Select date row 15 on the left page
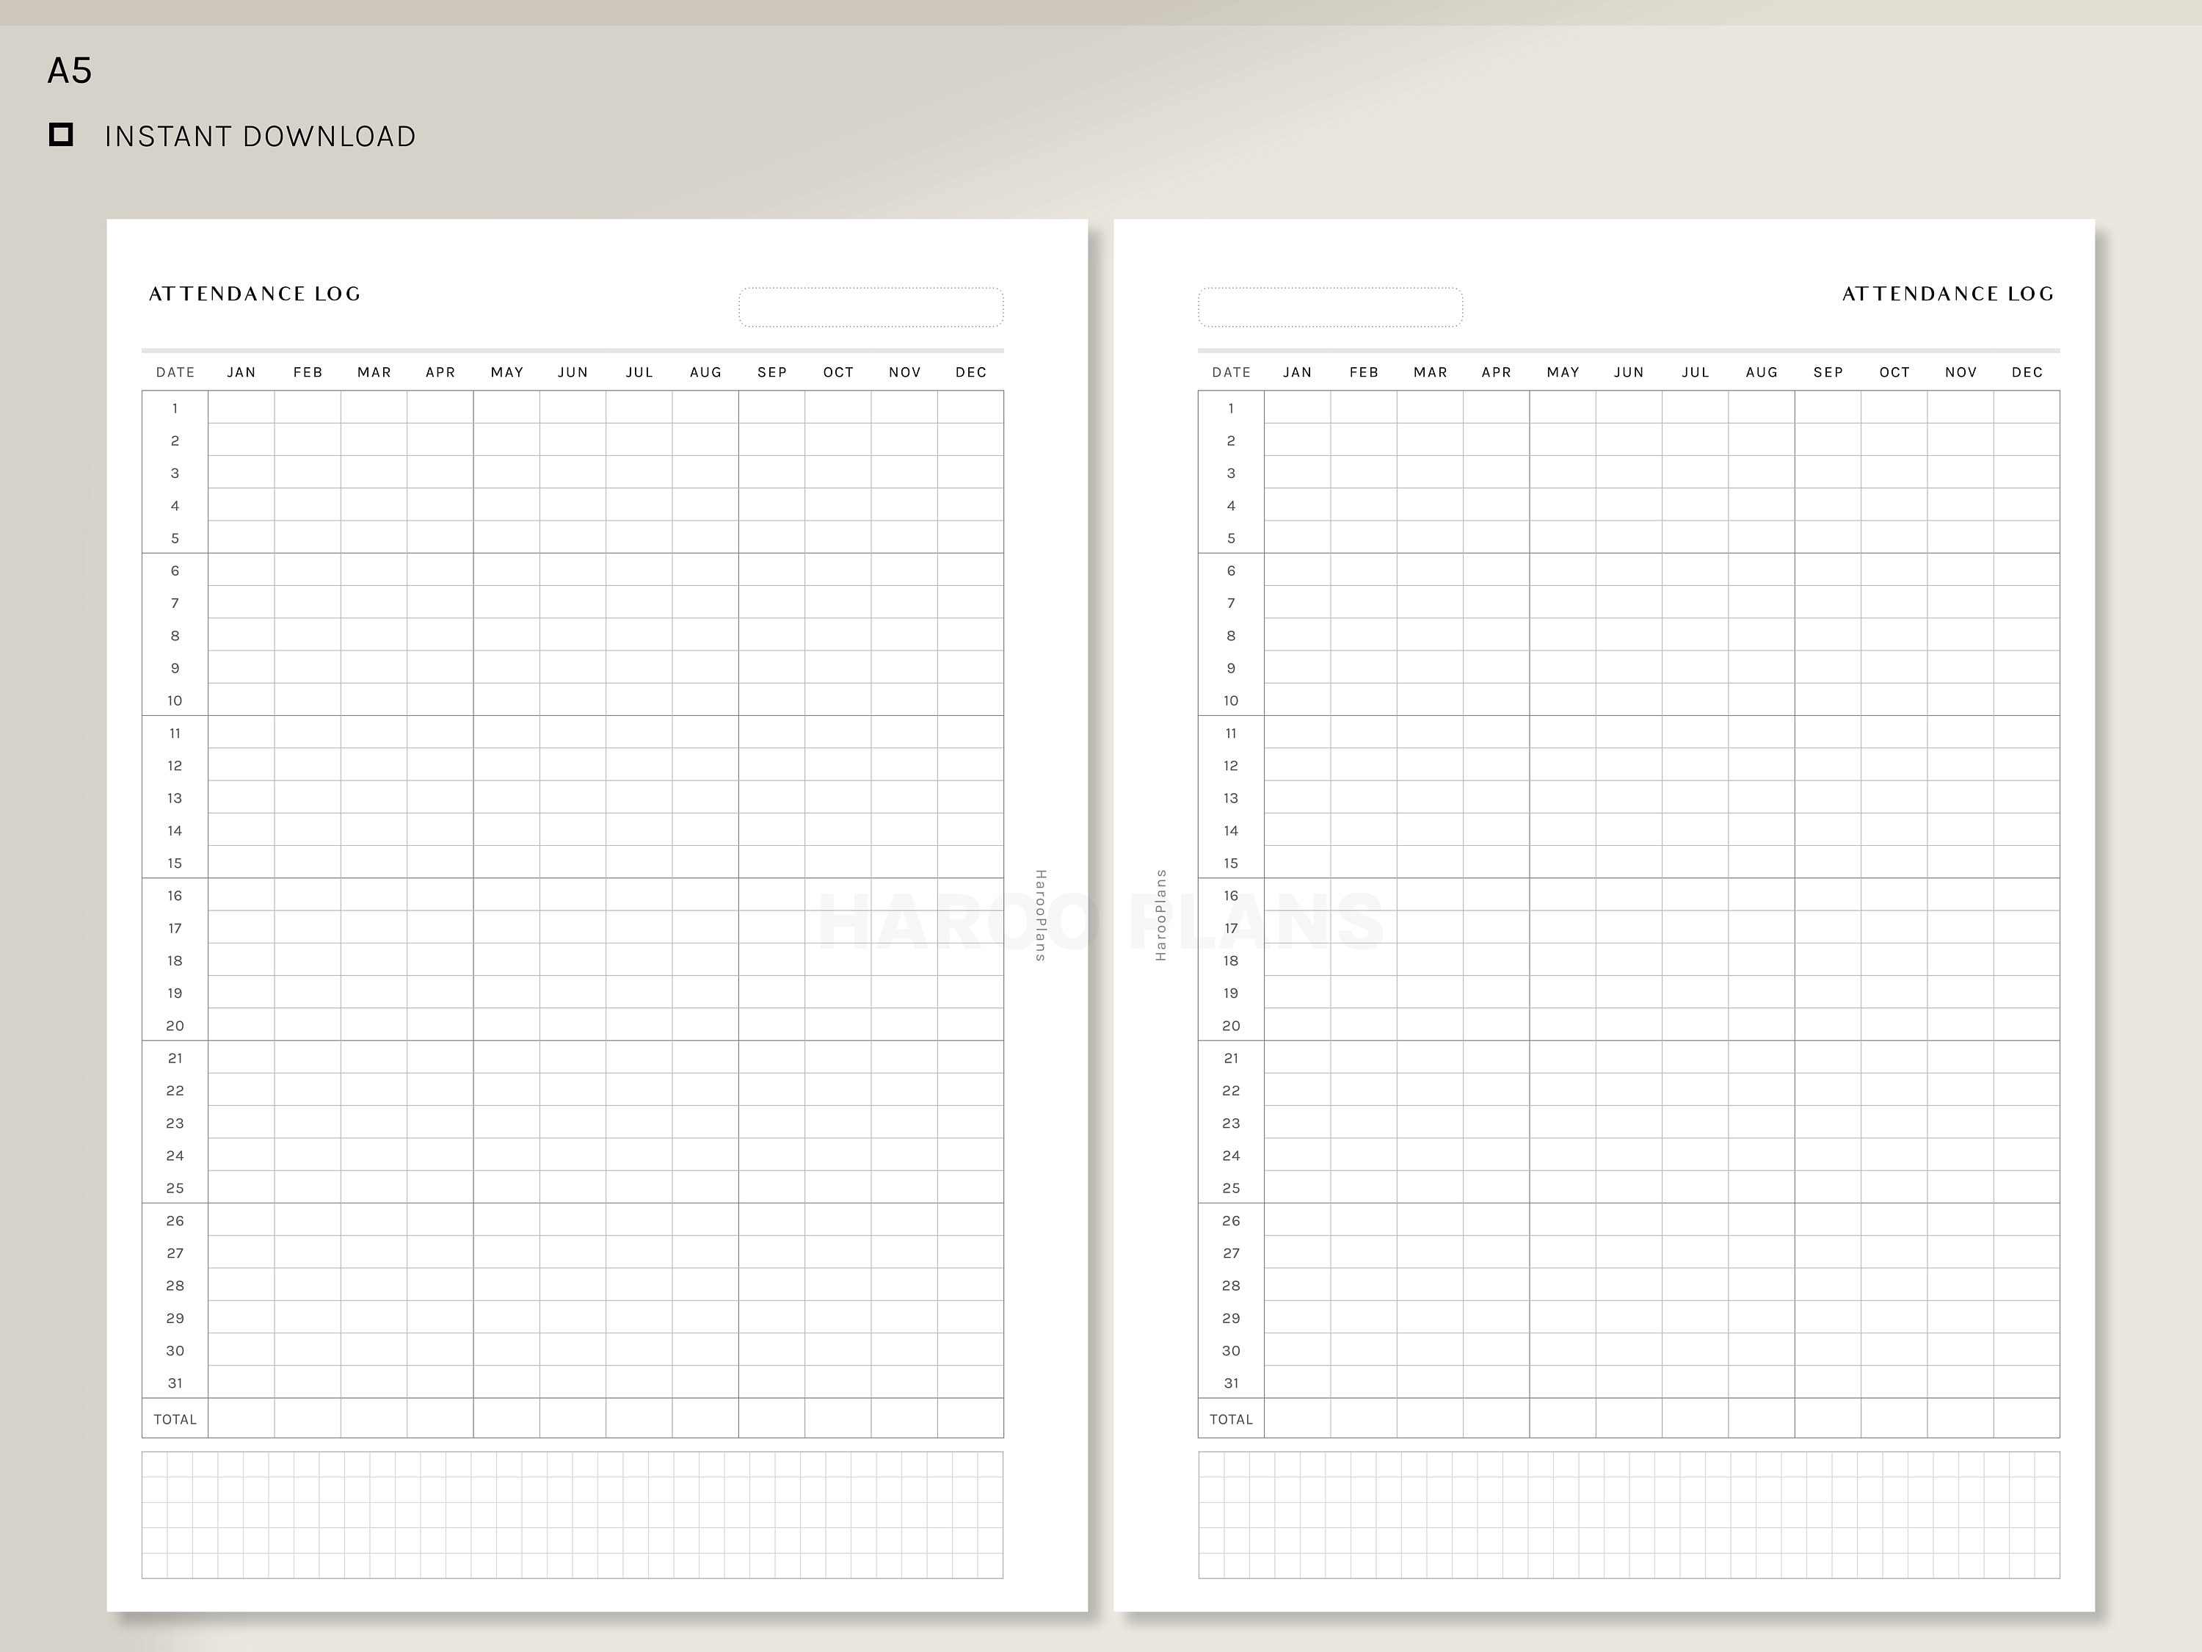Viewport: 2202px width, 1652px height. pyautogui.click(x=174, y=863)
